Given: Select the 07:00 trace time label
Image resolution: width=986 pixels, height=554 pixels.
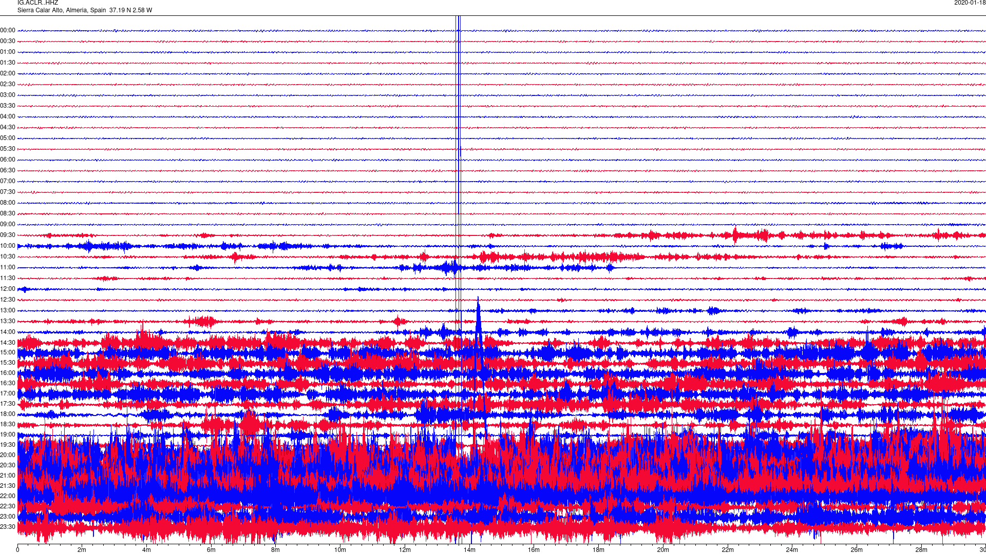Looking at the screenshot, I should pyautogui.click(x=8, y=182).
